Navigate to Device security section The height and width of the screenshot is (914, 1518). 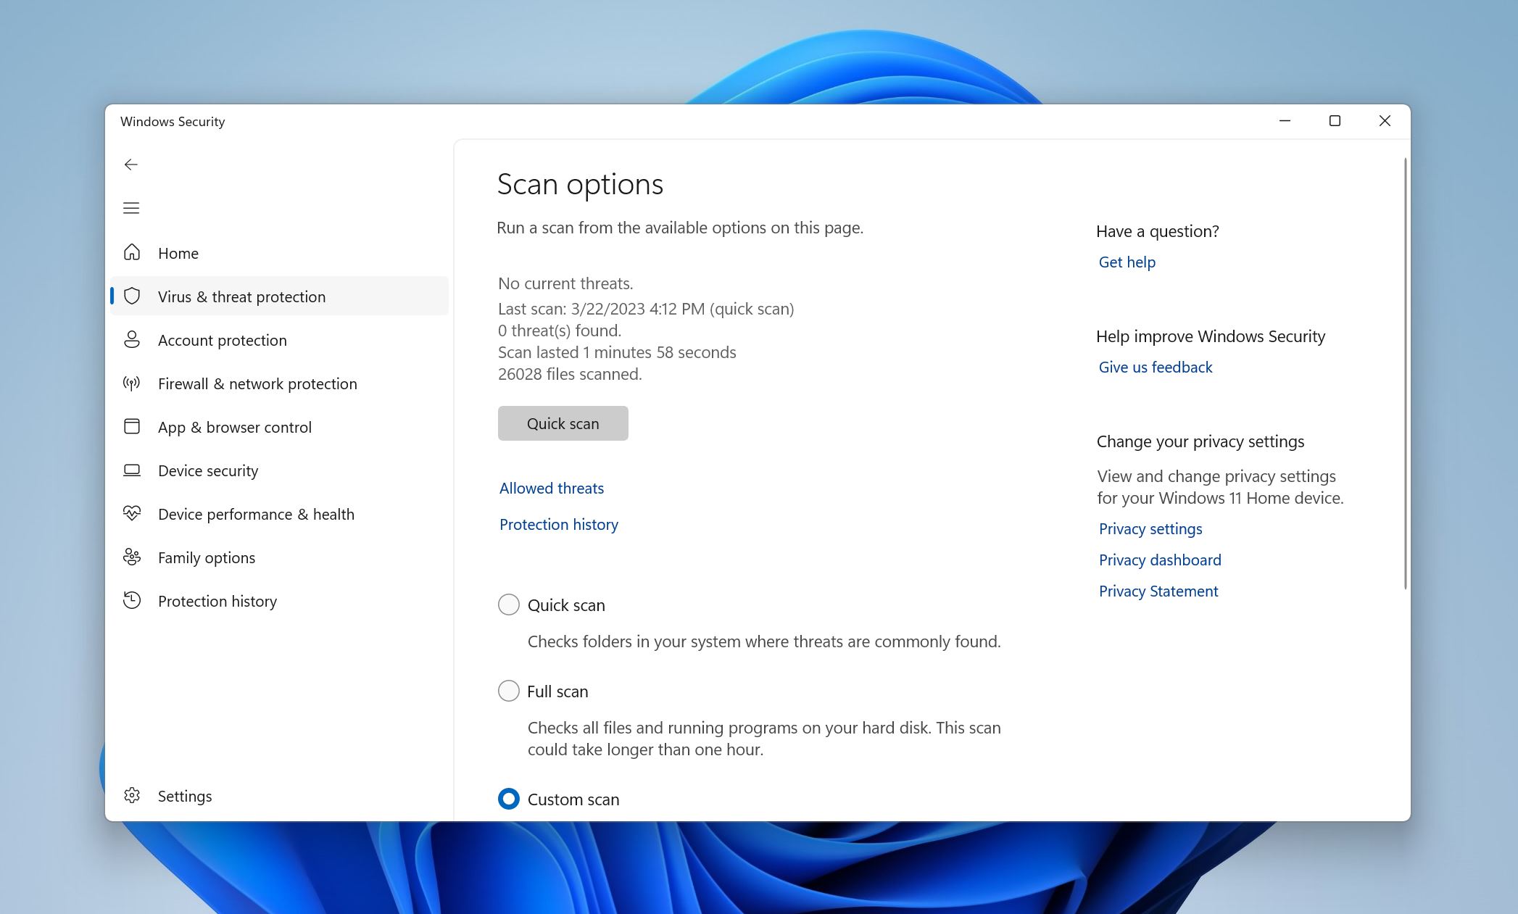207,470
